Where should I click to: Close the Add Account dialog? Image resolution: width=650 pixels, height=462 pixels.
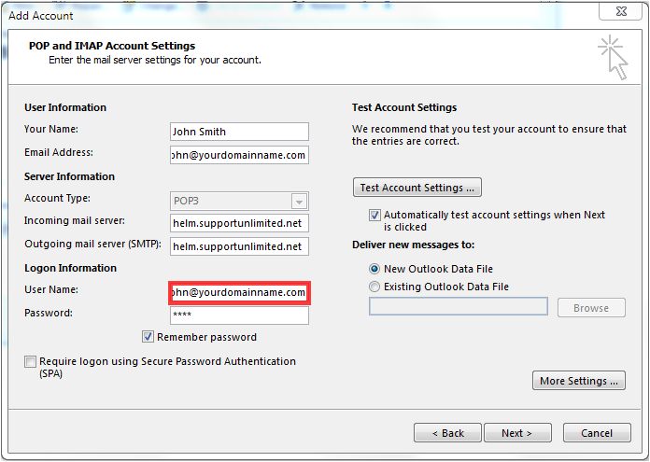620,11
